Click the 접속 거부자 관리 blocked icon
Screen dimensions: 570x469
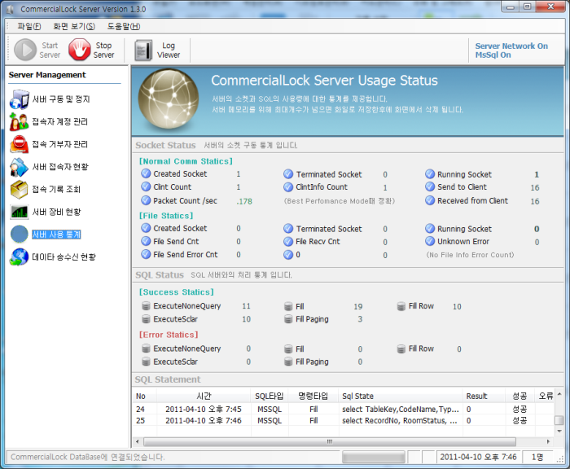[x=19, y=144]
